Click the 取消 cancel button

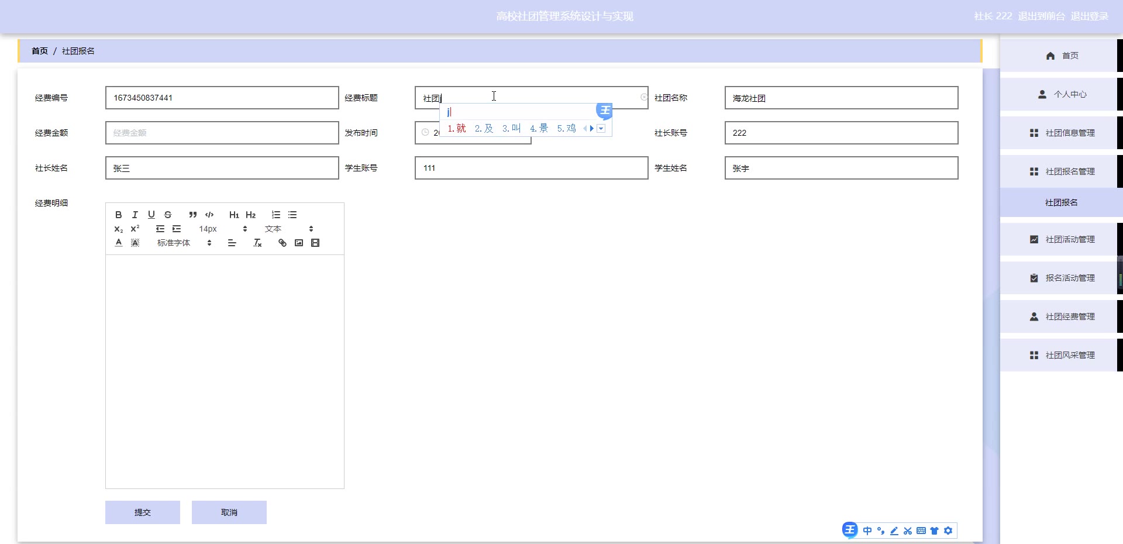(x=229, y=512)
